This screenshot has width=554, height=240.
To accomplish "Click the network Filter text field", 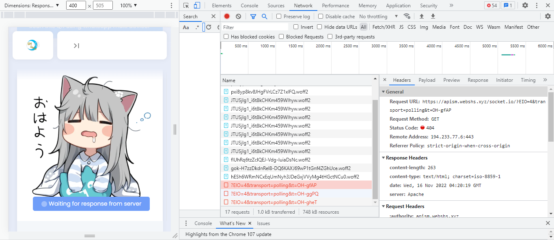I will tap(255, 27).
